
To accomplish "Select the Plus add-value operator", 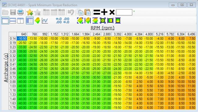I will click(x=104, y=12).
